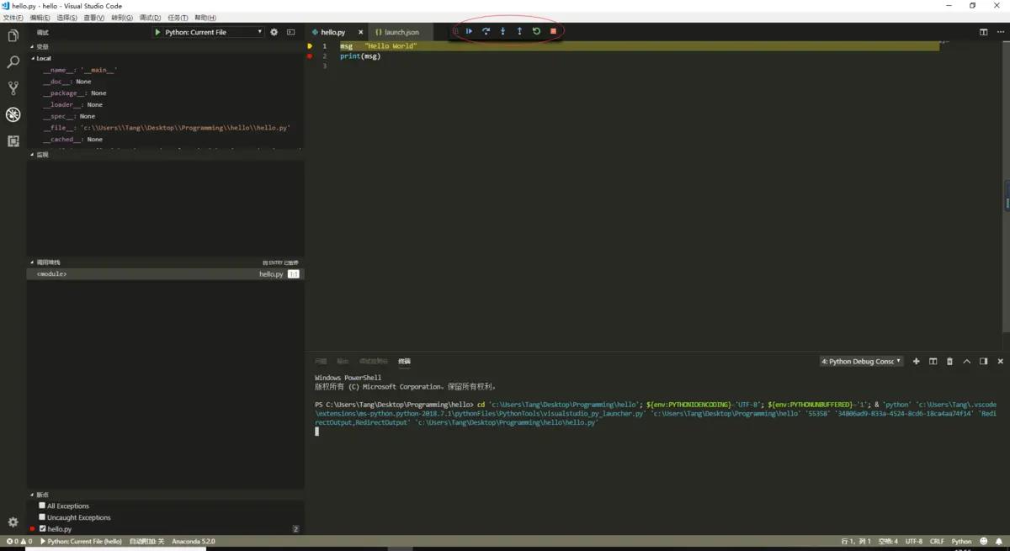
Task: Open the 文件(F) menu
Action: (x=13, y=18)
